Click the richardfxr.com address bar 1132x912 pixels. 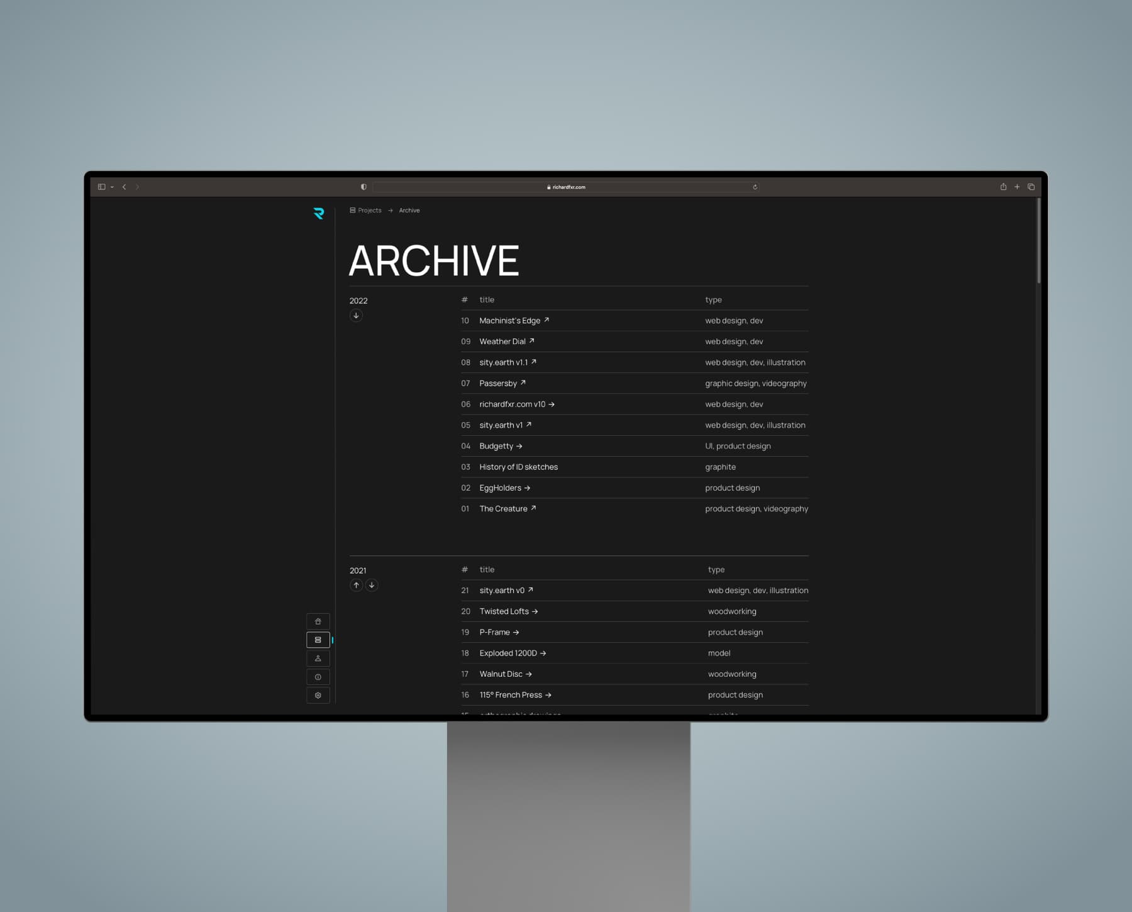[566, 187]
